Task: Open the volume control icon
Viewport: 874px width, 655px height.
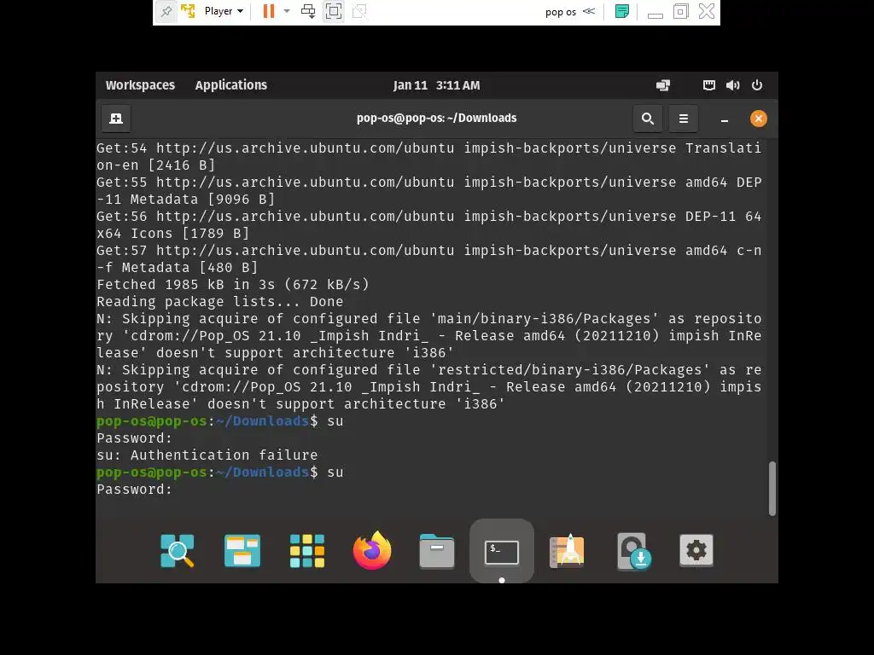Action: (732, 85)
